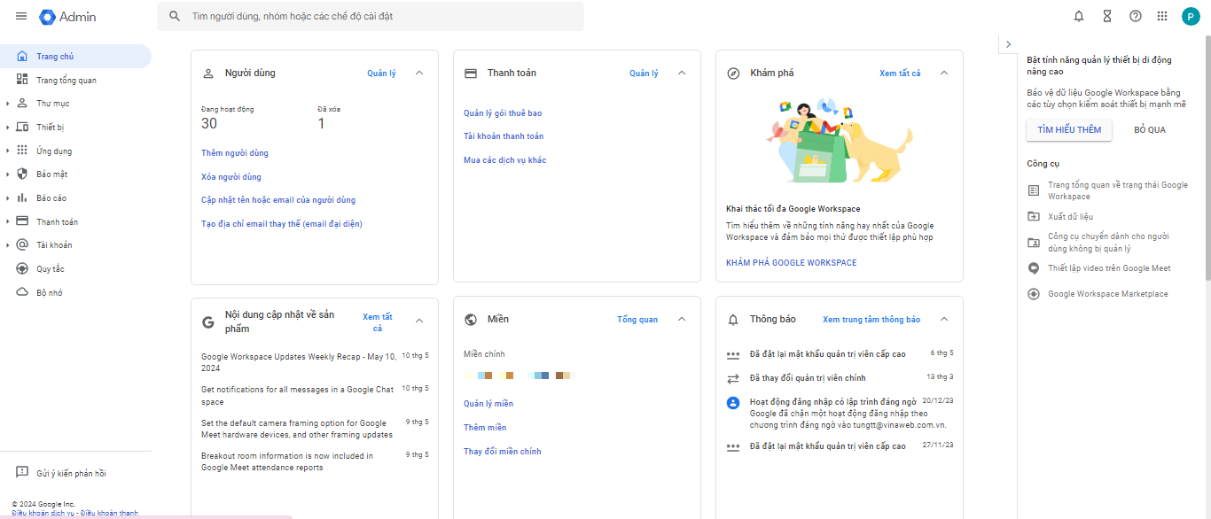Click the Thêm người dùng link

coord(235,153)
